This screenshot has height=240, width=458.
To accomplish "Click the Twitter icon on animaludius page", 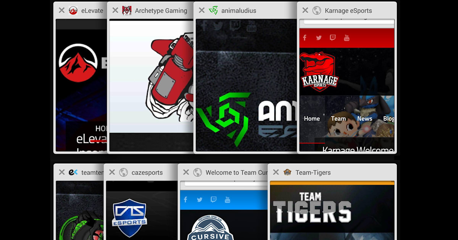I will point(218,26).
